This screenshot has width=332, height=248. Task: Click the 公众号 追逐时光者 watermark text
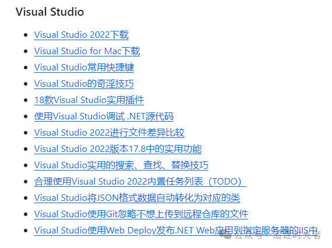coord(277,235)
